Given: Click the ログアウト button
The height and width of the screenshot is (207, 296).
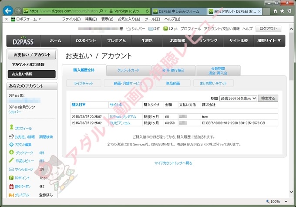Looking at the screenshot, I should point(268,29).
